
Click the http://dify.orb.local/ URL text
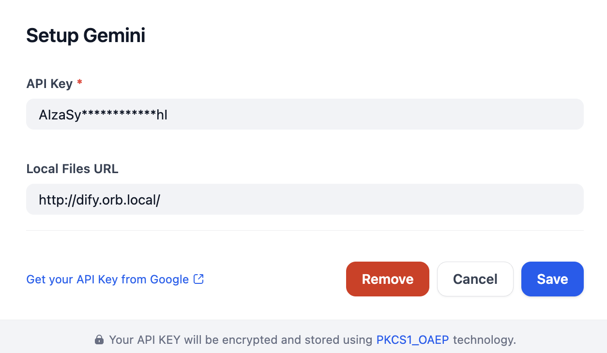tap(99, 199)
